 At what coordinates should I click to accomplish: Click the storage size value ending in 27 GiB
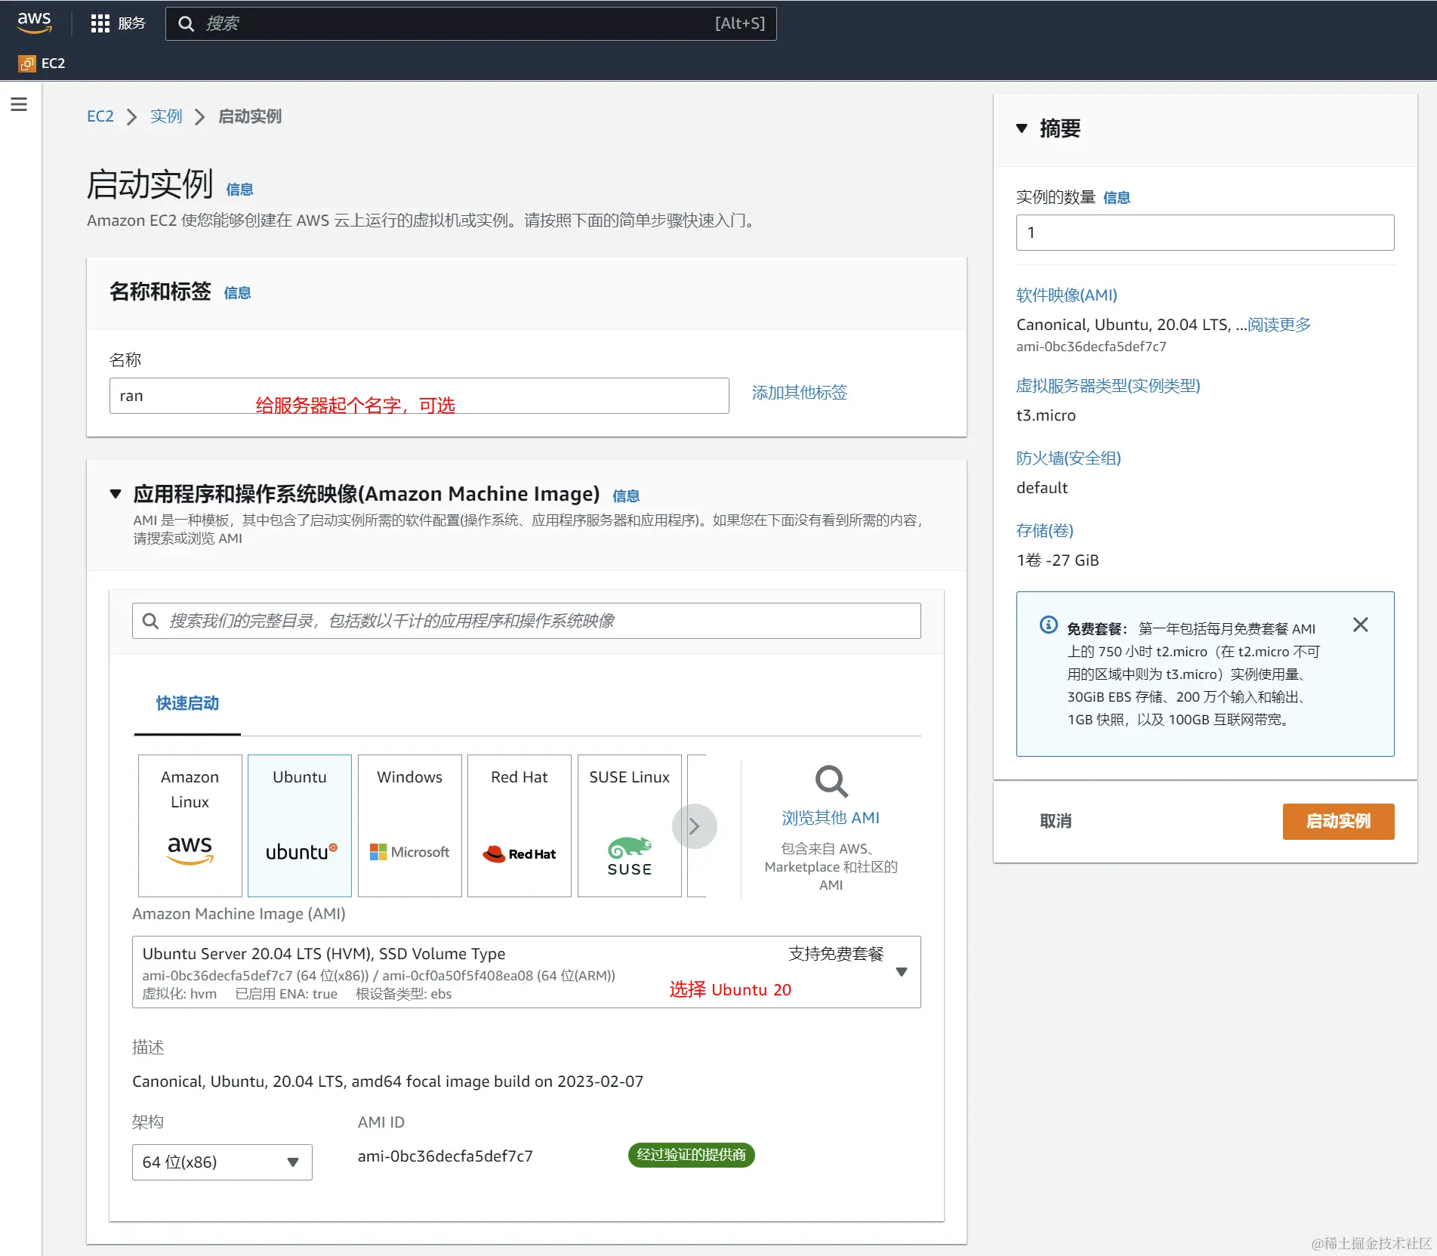[1057, 560]
